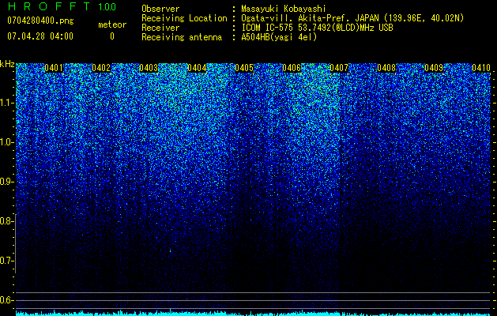Click antenna text A504HB(yagi 4el)
The image size is (497, 316).
(x=279, y=37)
